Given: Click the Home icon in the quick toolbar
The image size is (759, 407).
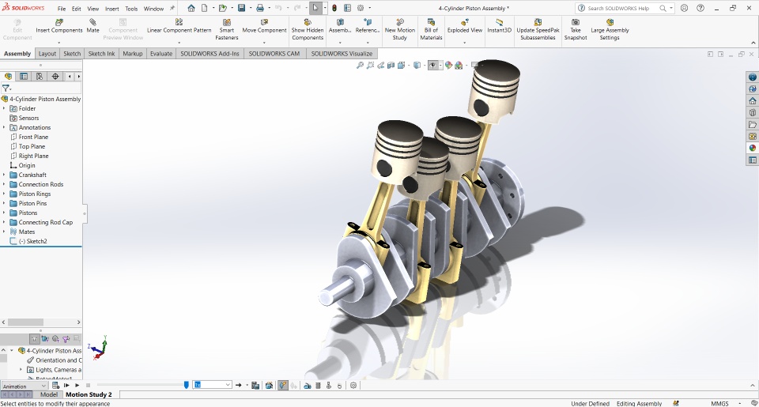Looking at the screenshot, I should tap(191, 8).
